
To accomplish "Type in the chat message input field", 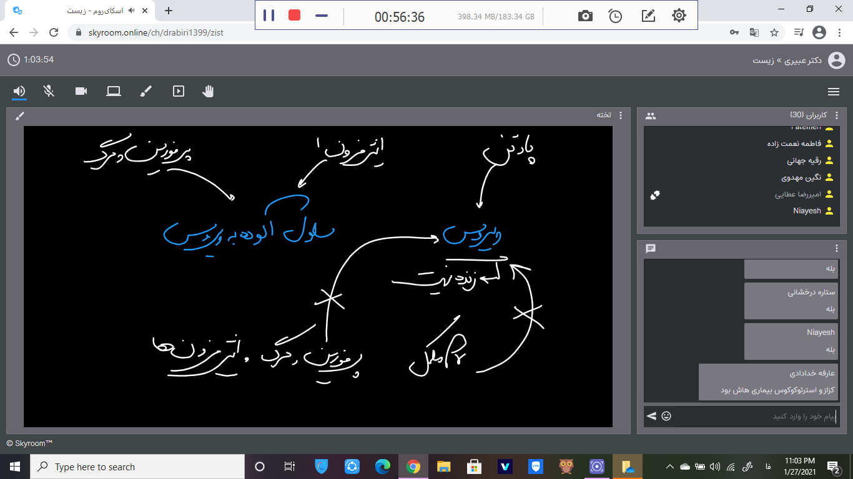I will [756, 416].
